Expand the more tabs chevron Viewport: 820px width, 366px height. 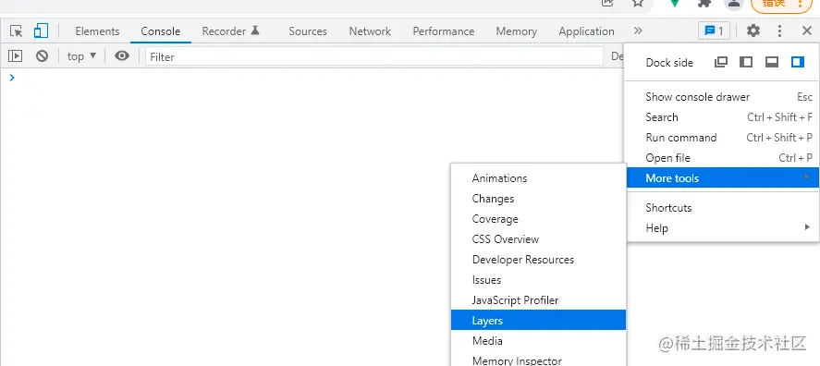tap(638, 30)
